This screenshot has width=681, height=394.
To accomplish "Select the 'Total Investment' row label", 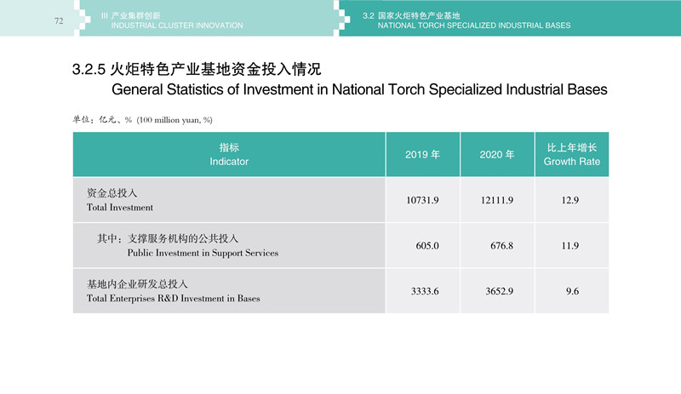I will 120,208.
